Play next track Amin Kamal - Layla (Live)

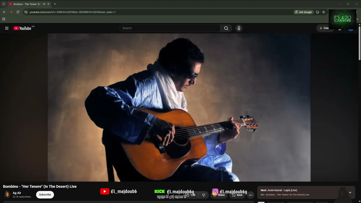pos(282,190)
